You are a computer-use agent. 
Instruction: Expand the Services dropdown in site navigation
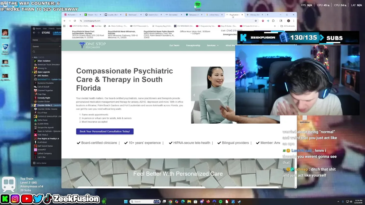(212, 45)
